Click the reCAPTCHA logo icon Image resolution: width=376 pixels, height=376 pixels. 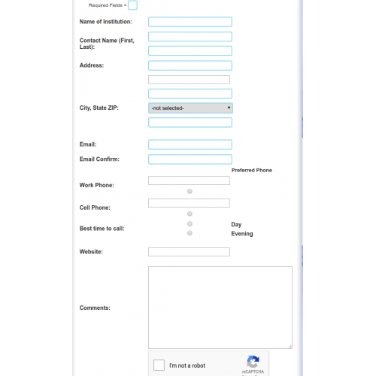click(253, 361)
